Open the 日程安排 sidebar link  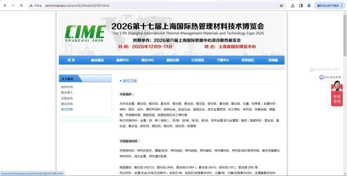coord(68,98)
